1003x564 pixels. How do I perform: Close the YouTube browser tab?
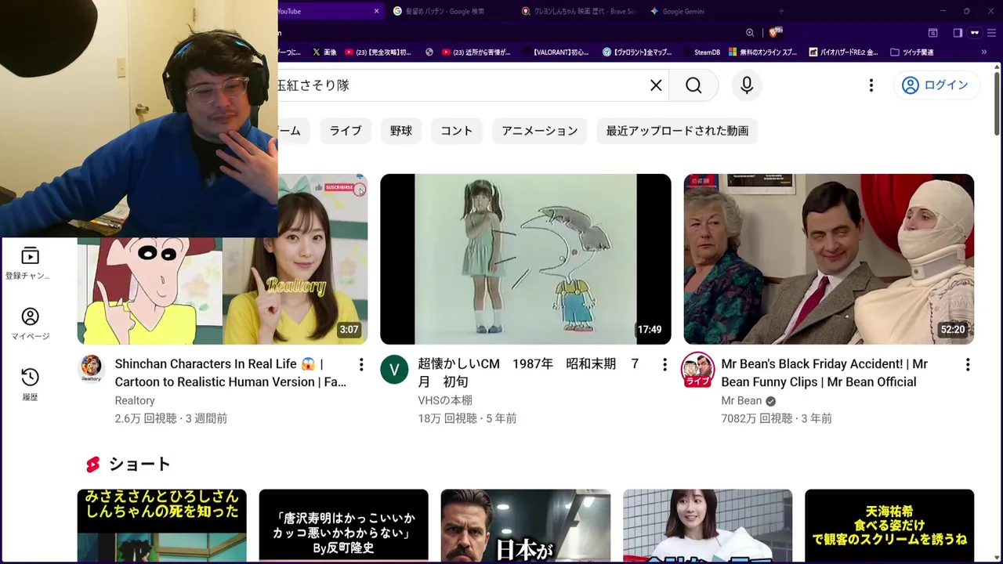pyautogui.click(x=376, y=11)
